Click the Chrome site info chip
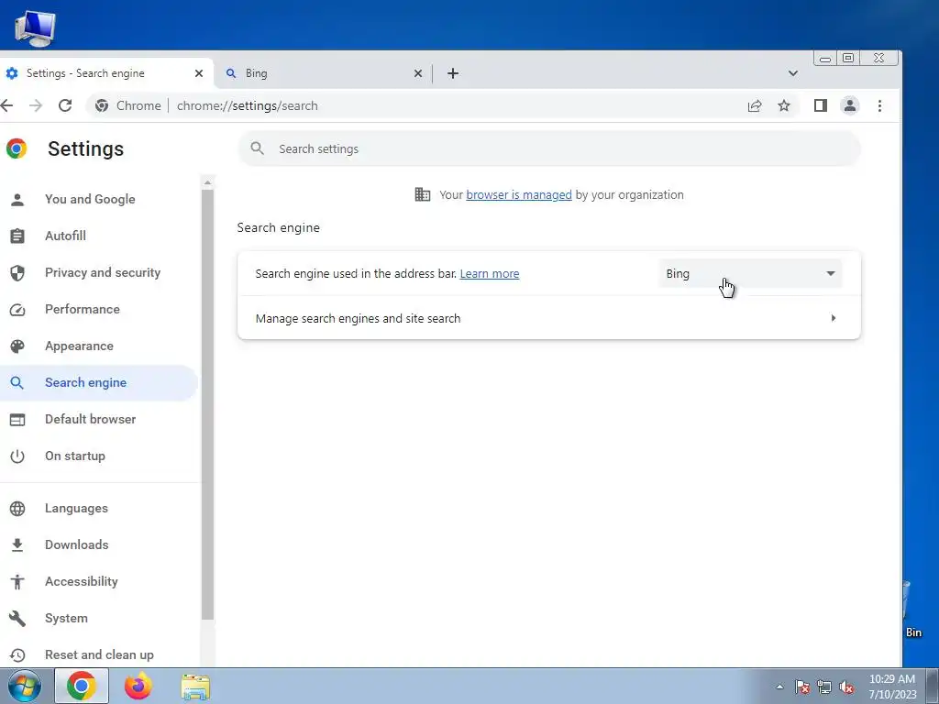The height and width of the screenshot is (704, 939). [128, 106]
